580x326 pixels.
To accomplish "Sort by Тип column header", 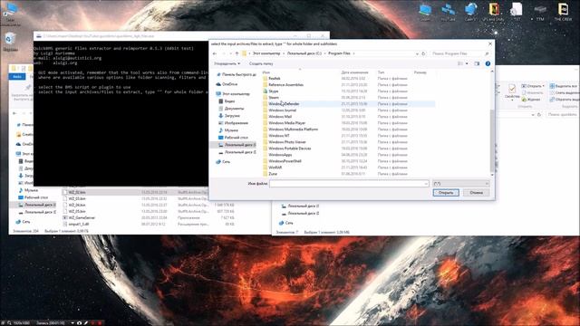I will 381,72.
